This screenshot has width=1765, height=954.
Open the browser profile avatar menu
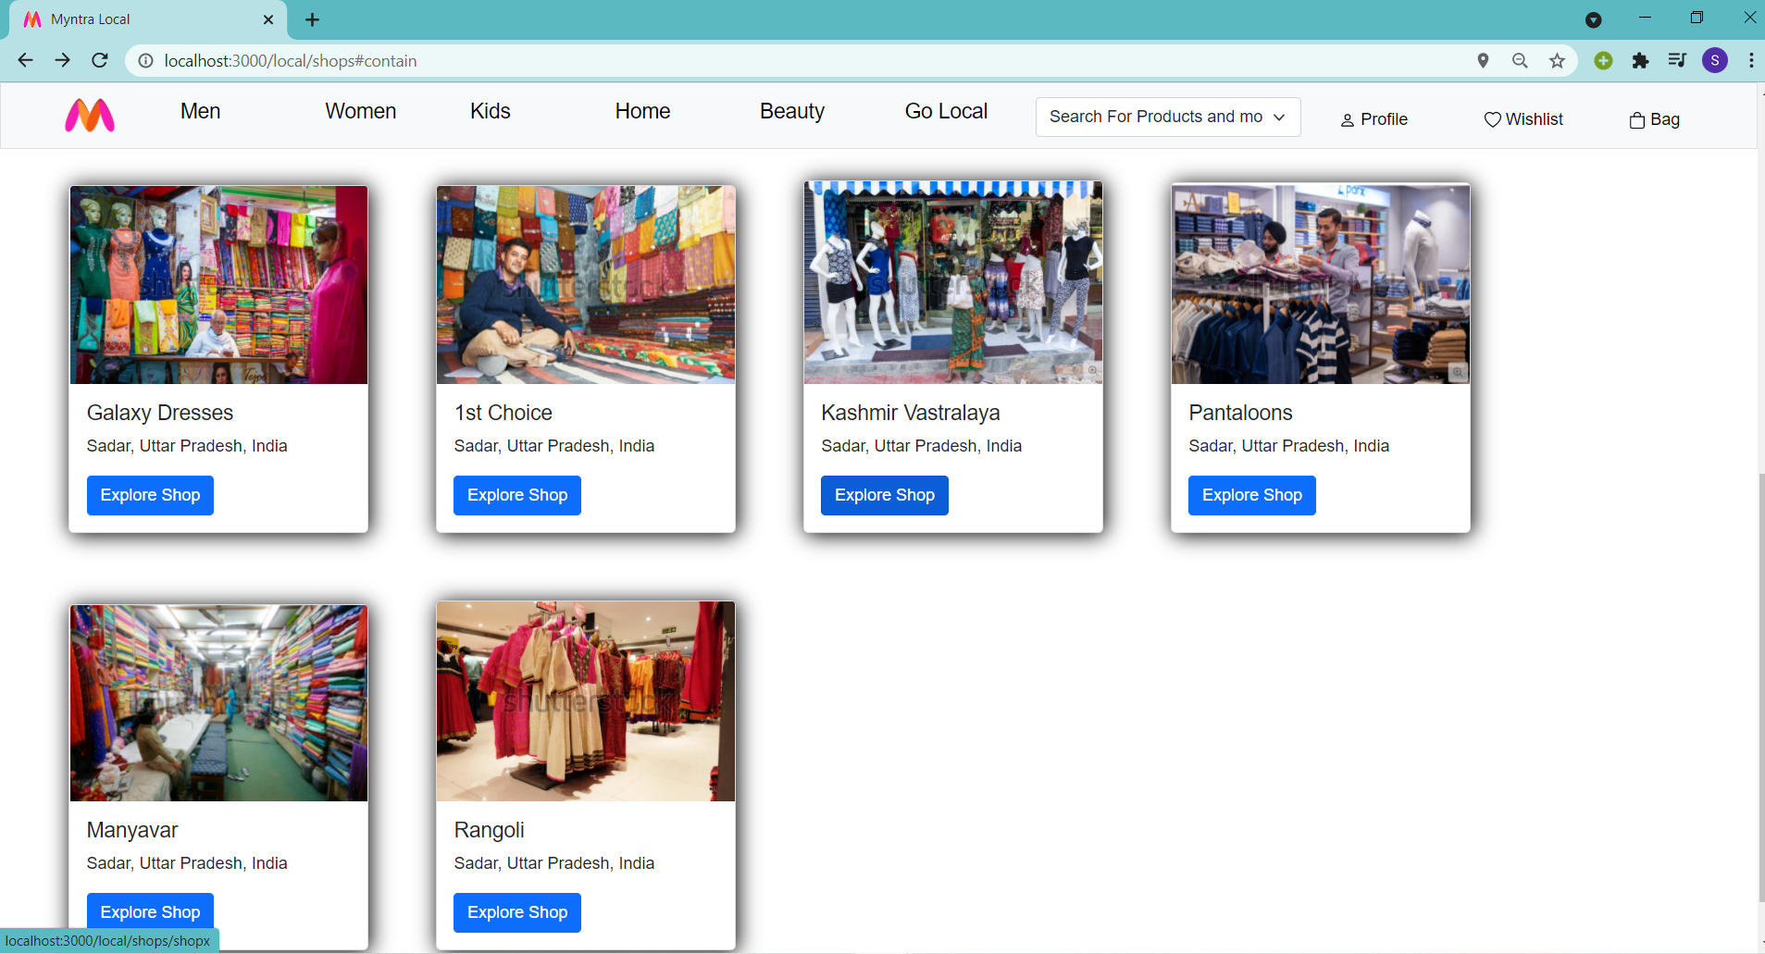[x=1714, y=60]
